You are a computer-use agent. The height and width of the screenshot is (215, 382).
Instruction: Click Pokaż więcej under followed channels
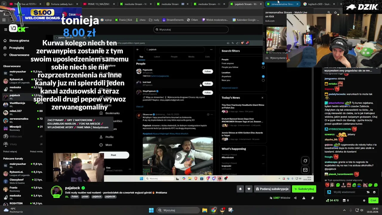pyautogui.click(x=10, y=151)
